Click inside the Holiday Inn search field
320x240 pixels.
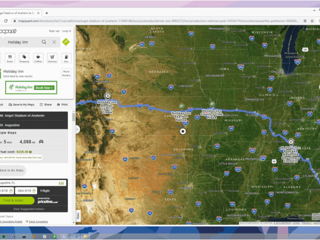click(x=22, y=42)
